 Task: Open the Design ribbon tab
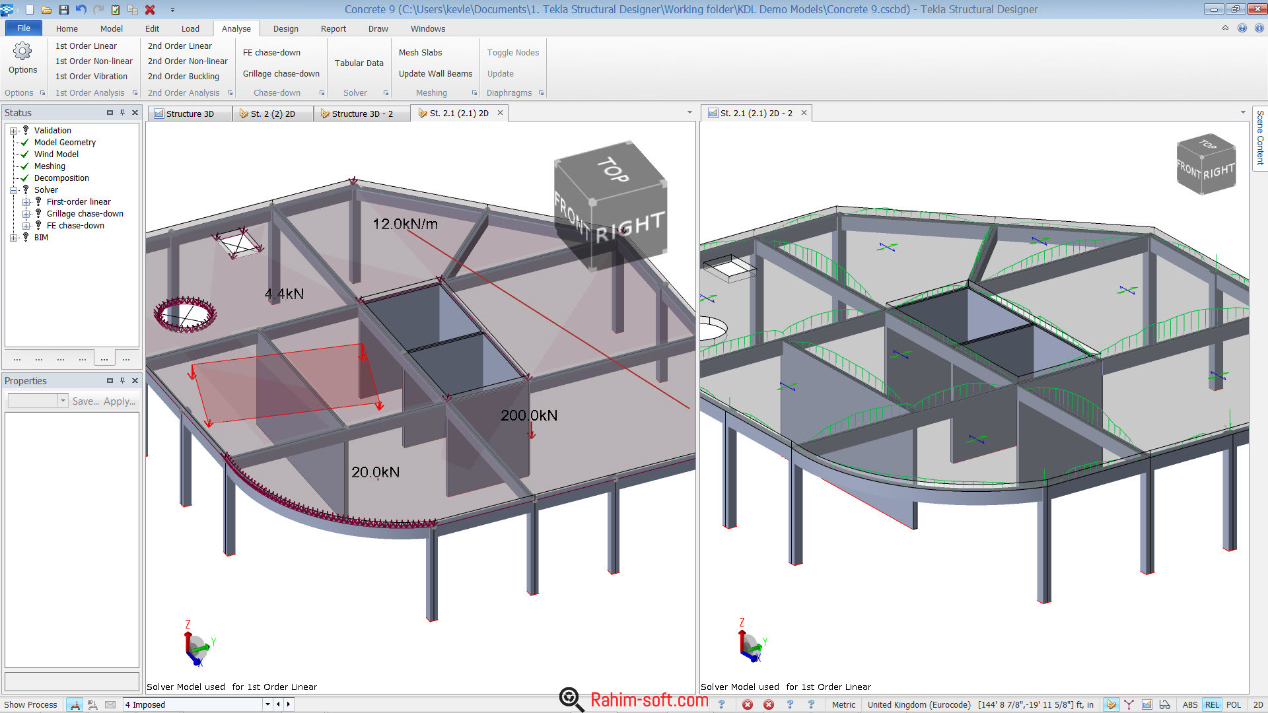(x=285, y=28)
